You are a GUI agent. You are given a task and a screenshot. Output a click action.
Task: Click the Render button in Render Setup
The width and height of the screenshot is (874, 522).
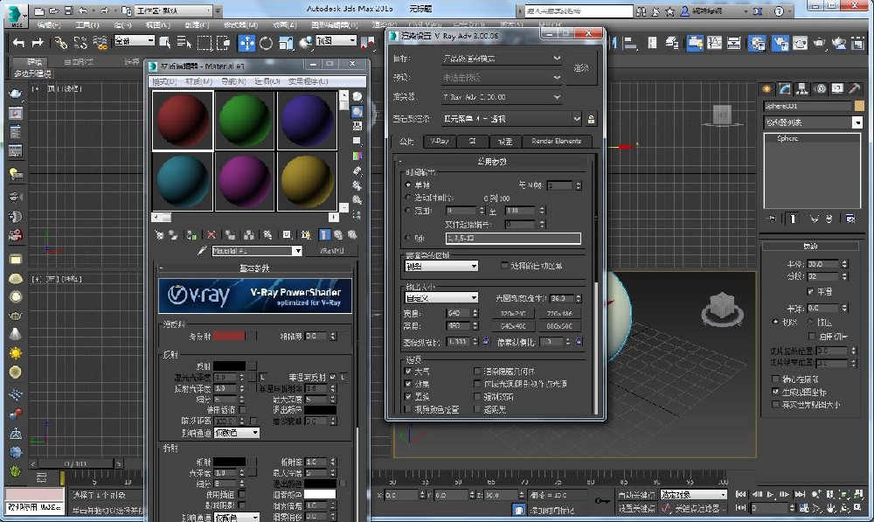tap(581, 68)
